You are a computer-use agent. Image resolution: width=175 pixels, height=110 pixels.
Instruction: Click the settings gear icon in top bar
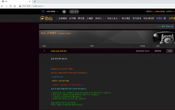click(x=64, y=11)
